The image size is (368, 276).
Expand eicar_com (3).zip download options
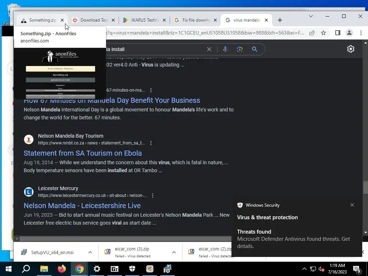(174, 252)
